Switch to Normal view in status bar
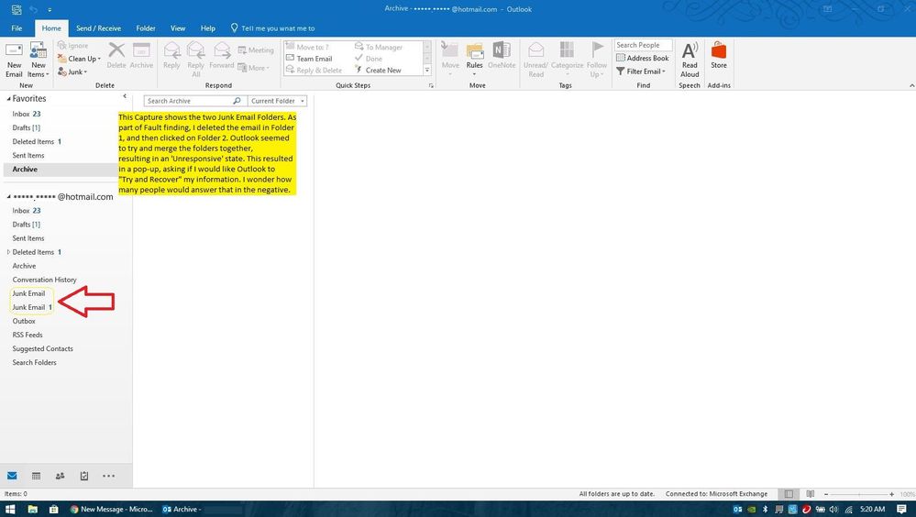The image size is (916, 517). click(789, 494)
